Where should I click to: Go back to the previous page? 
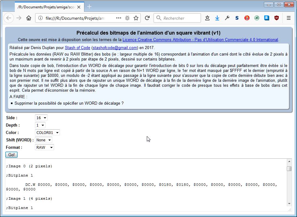tap(9, 18)
